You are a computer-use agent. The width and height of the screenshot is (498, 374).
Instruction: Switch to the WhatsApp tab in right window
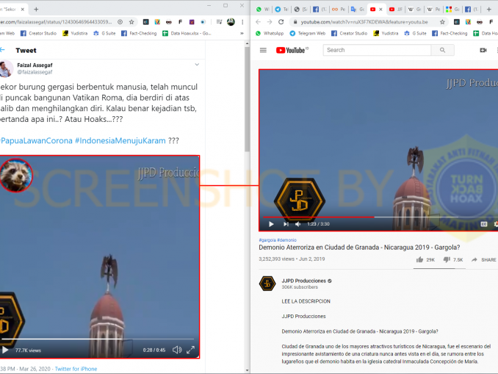click(x=262, y=10)
